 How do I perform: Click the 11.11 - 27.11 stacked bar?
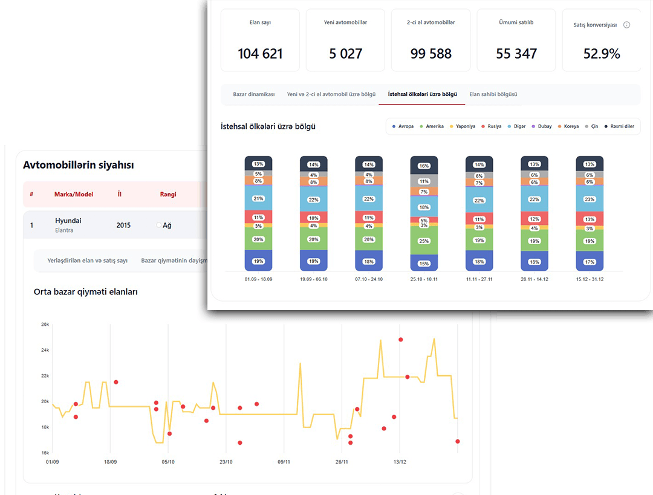click(x=479, y=213)
